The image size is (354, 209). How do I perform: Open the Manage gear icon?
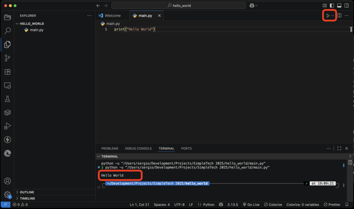[x=8, y=194]
